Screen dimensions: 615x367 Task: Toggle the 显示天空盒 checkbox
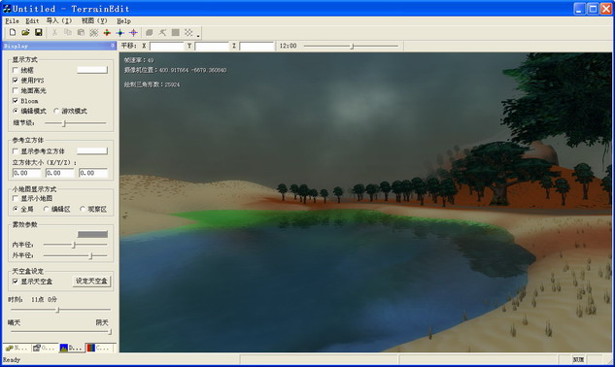[16, 282]
